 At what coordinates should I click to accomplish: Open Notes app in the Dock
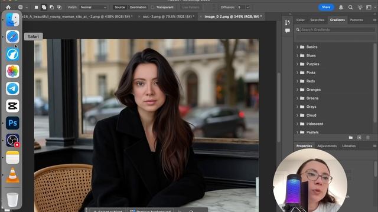click(12, 157)
